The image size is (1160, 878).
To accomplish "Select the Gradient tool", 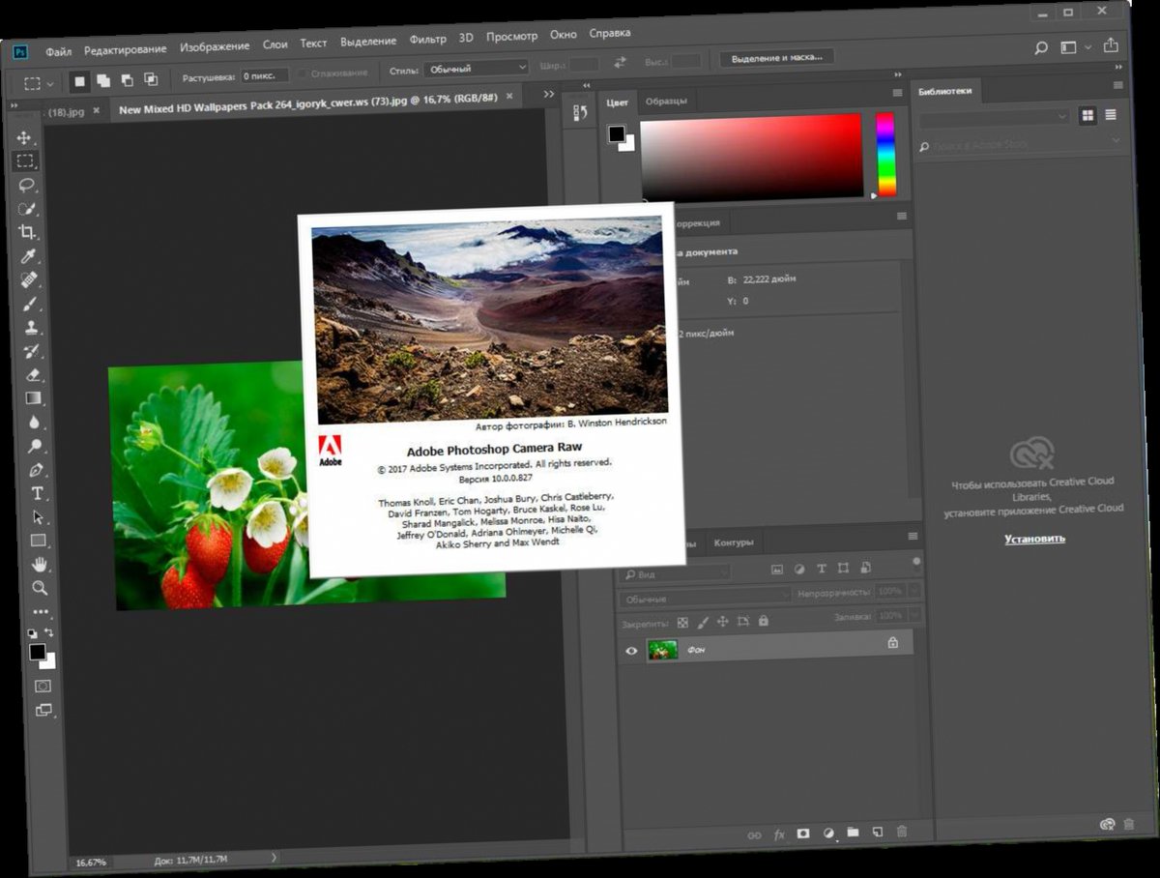I will tap(34, 397).
